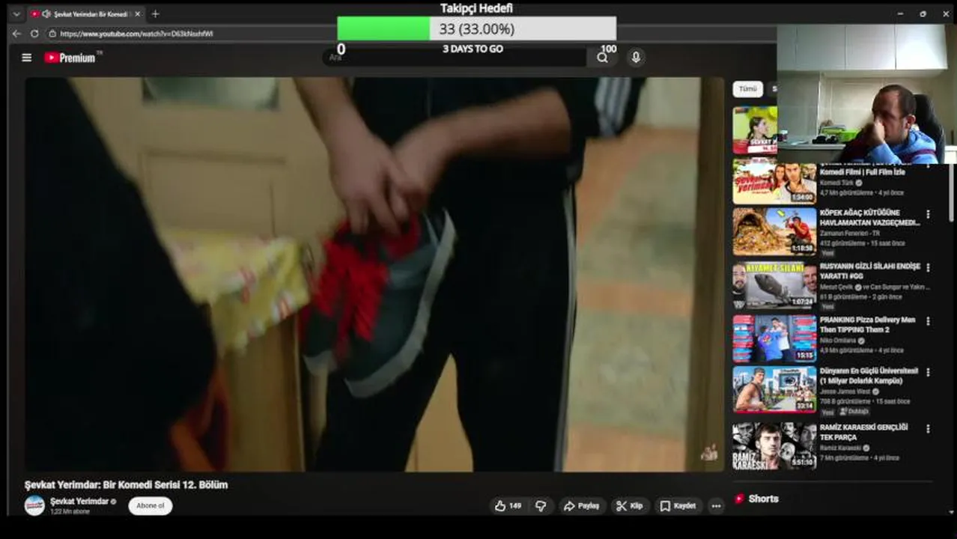The height and width of the screenshot is (539, 957).
Task: Click the webcam overlay feed
Action: 866,94
